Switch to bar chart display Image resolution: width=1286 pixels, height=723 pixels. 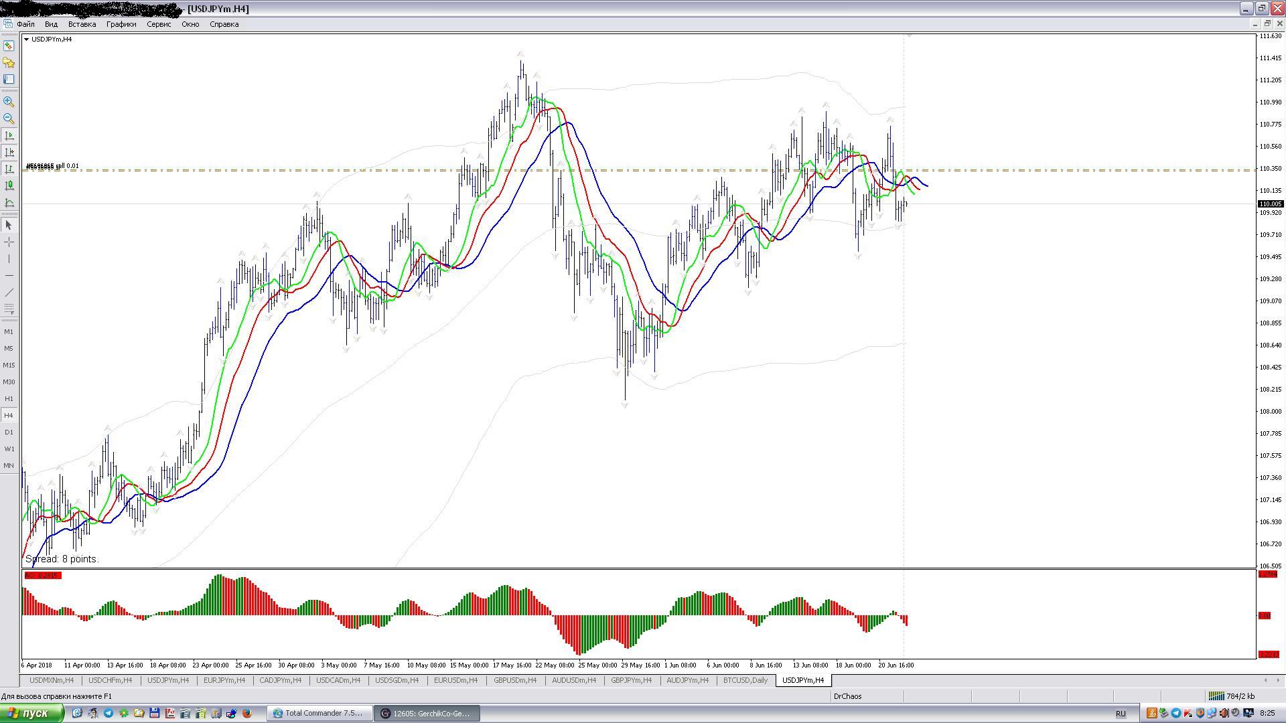pos(9,169)
